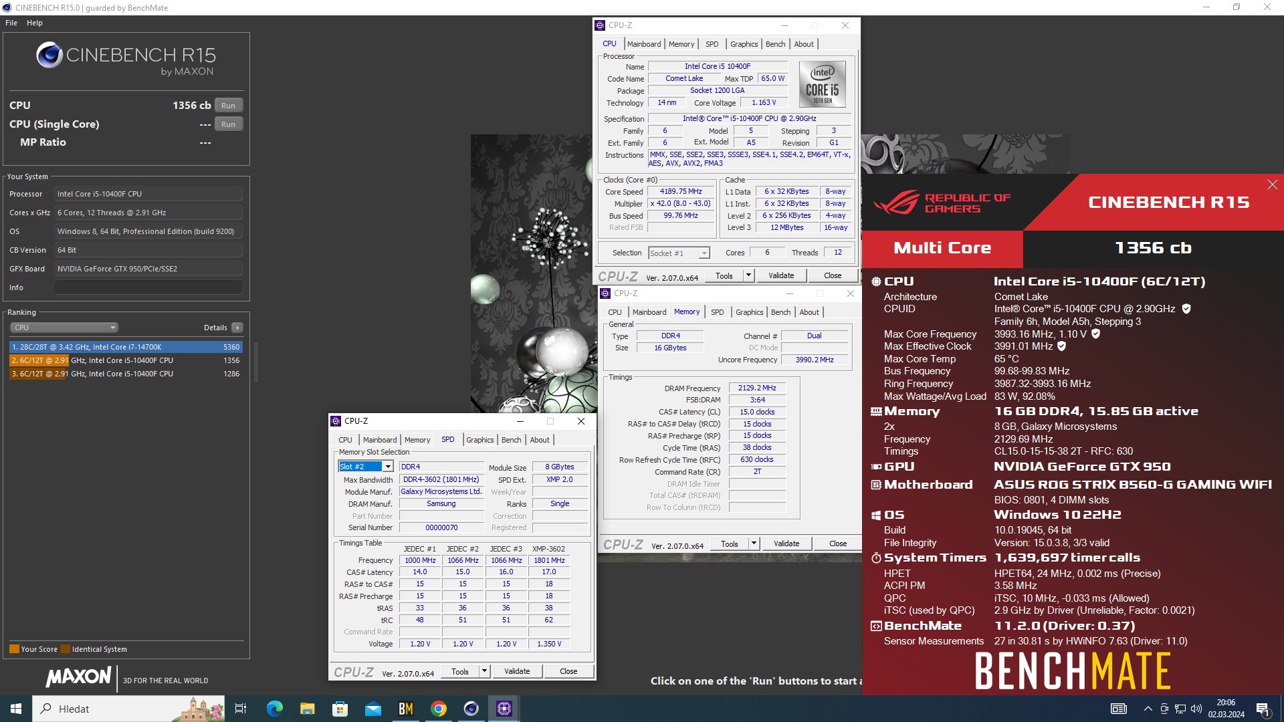Expand Tools arrow in CPU-Z SPD window

[484, 671]
